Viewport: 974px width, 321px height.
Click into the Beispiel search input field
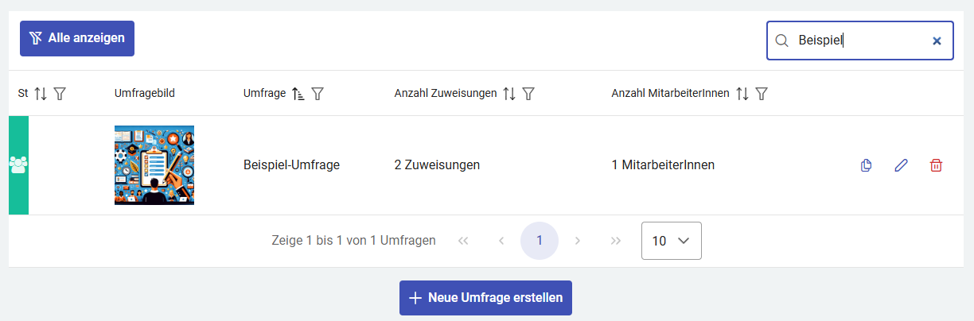[x=859, y=41]
